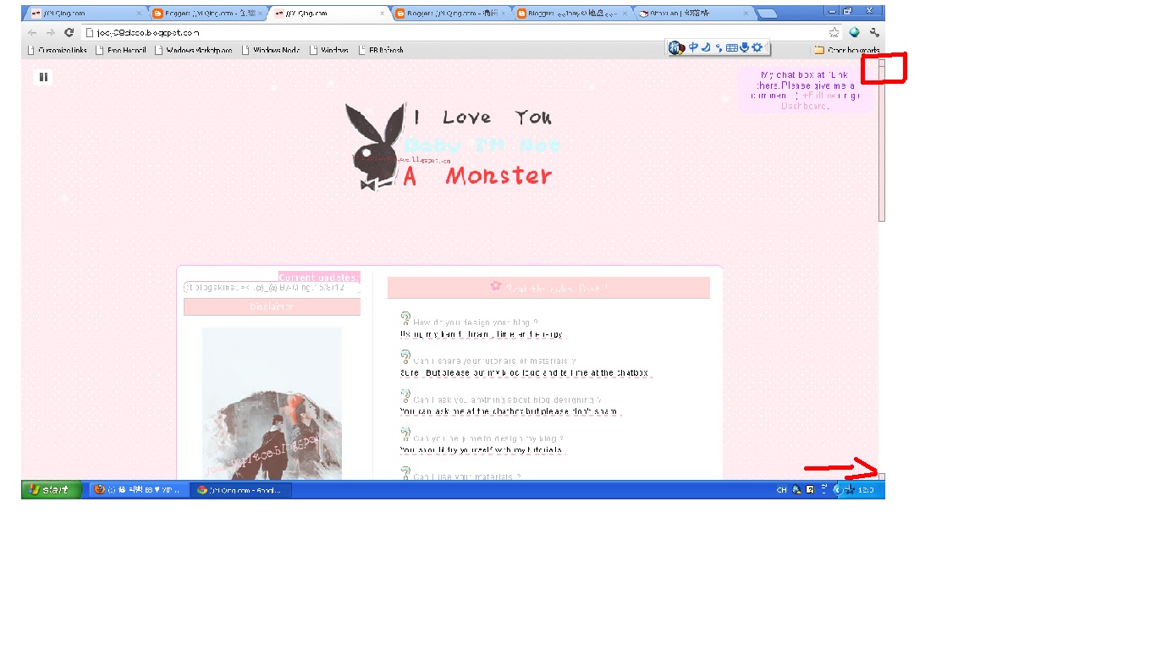Select the active third YiQing.com tab
This screenshot has height=650, width=1151.
328,14
